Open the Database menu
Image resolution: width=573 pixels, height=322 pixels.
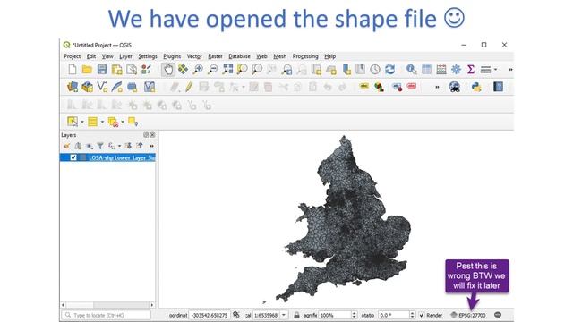239,56
